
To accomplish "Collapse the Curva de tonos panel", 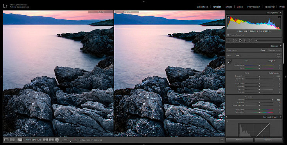I will click(281, 117).
